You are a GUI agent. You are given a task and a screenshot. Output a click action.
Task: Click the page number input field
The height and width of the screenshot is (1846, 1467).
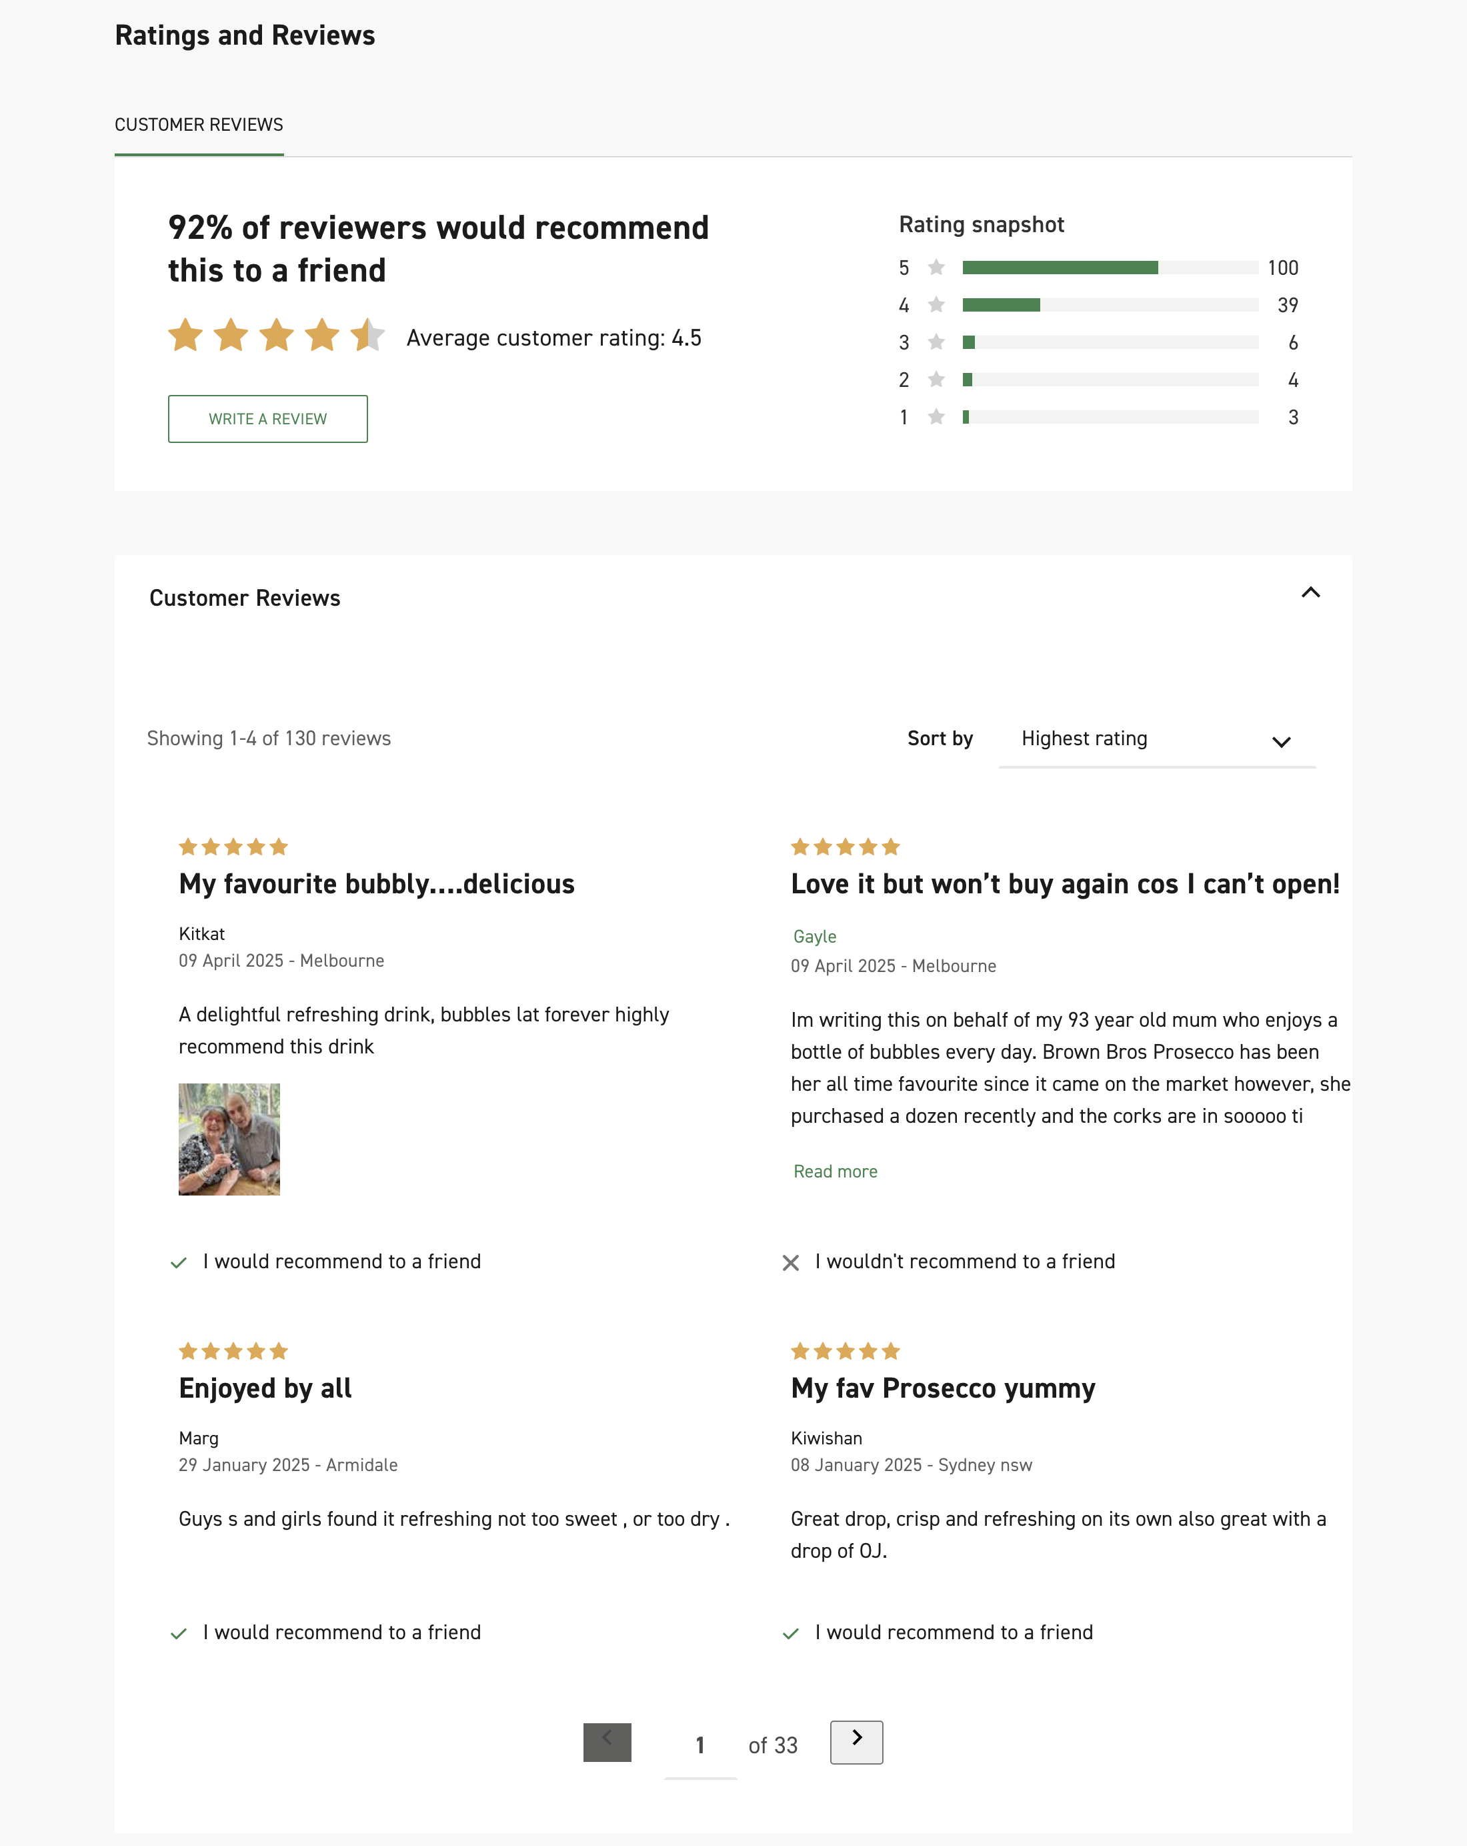(x=700, y=1745)
